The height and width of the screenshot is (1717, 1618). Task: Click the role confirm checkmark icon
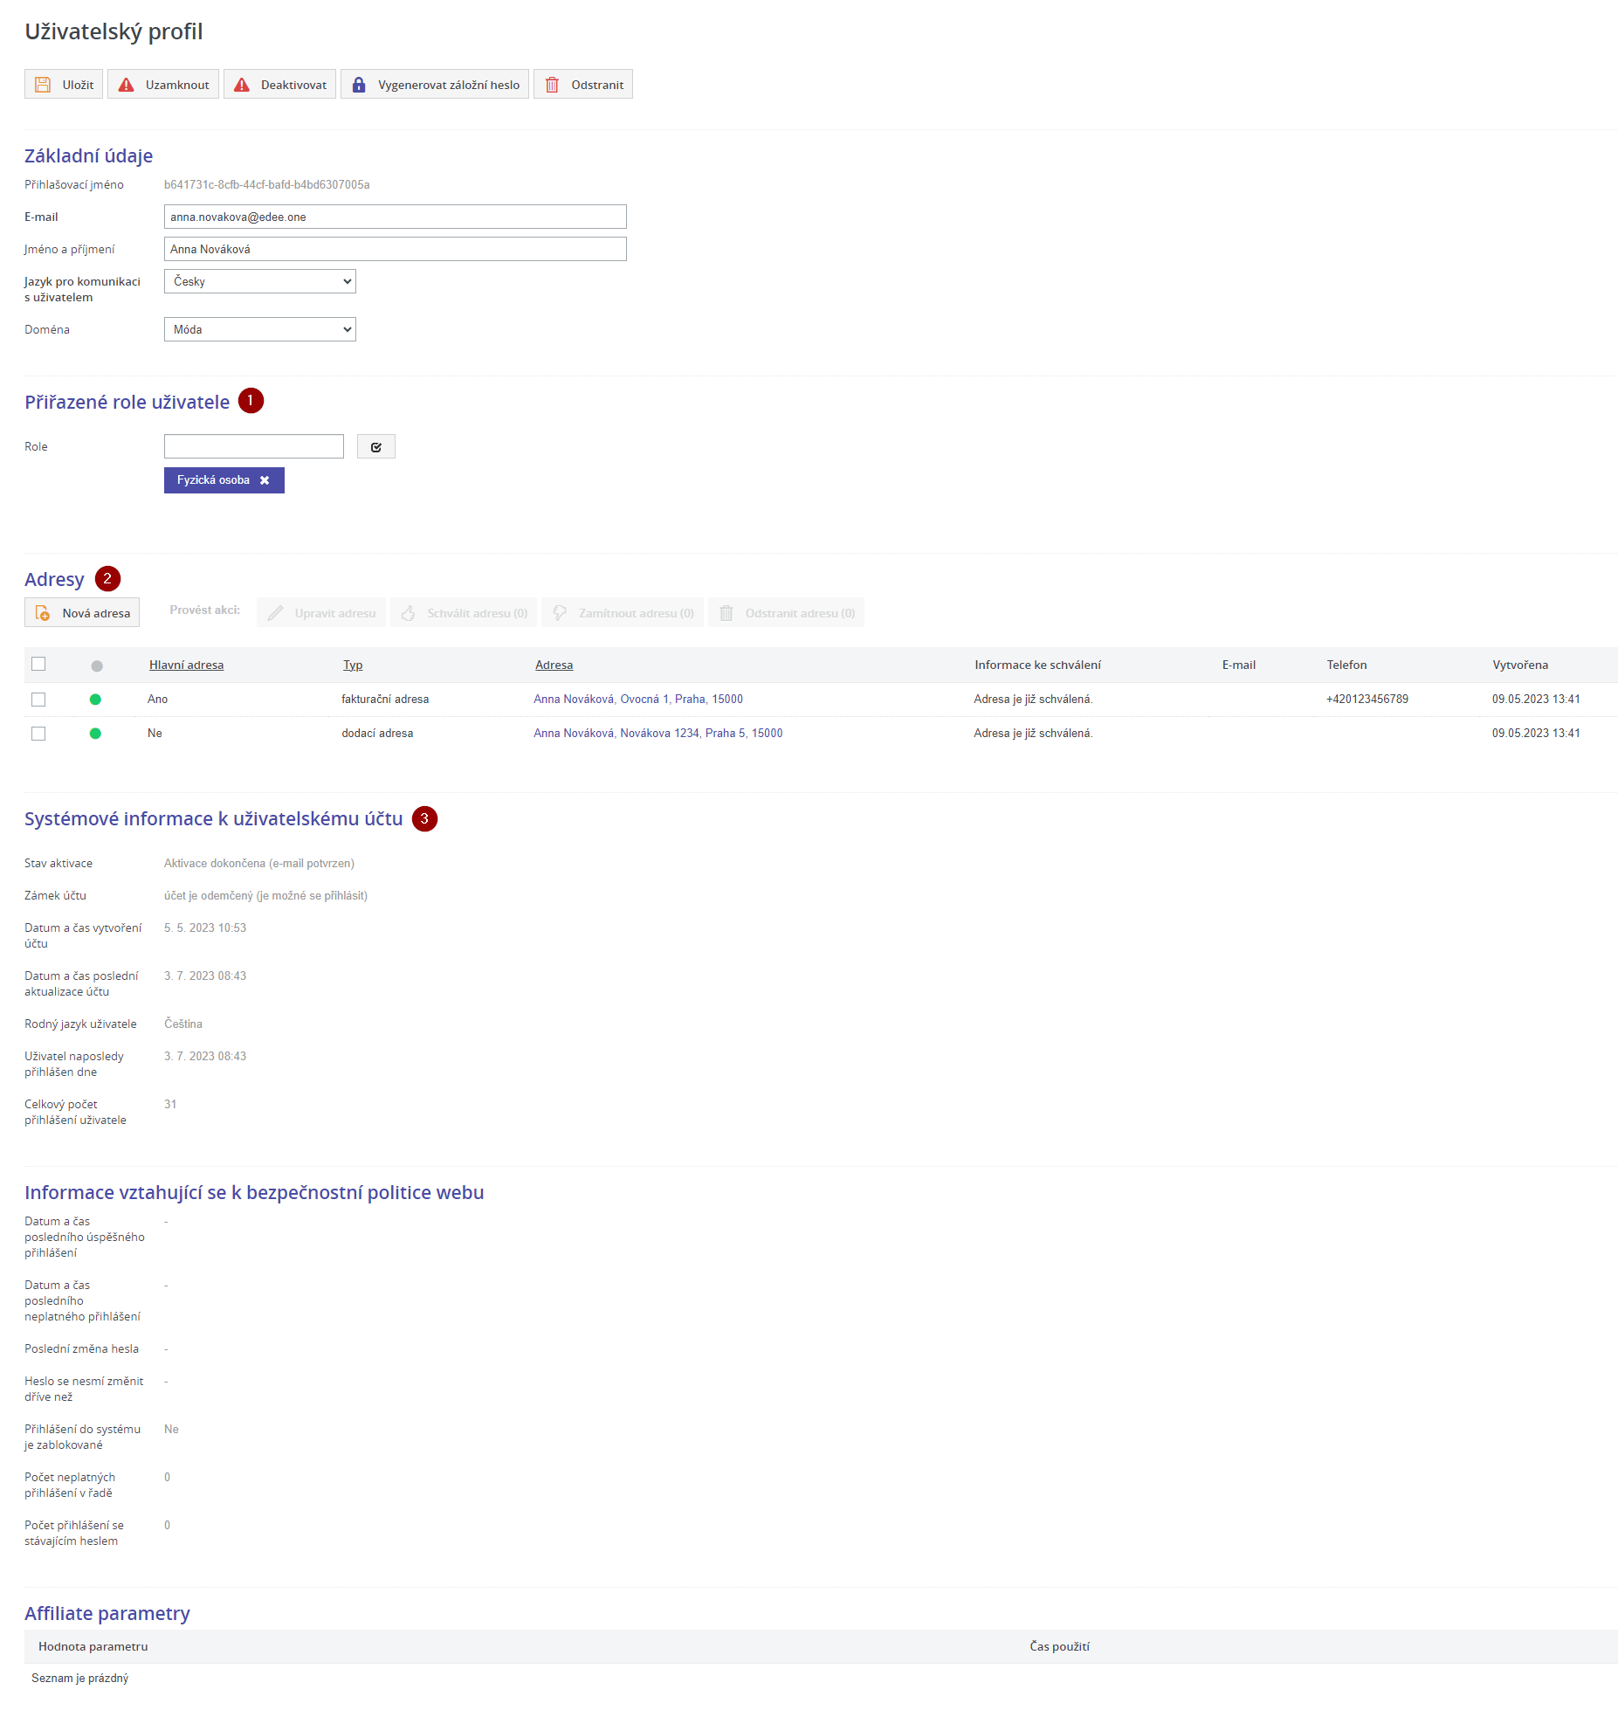point(376,447)
